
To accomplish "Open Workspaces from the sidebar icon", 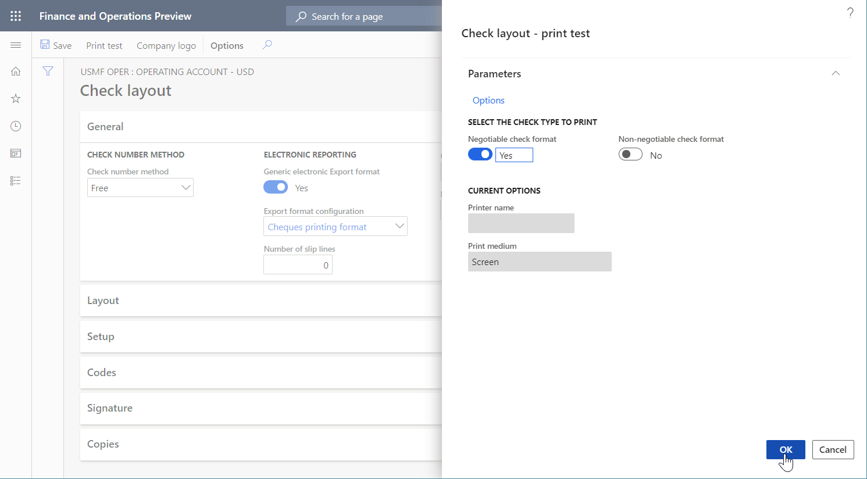I will (15, 153).
